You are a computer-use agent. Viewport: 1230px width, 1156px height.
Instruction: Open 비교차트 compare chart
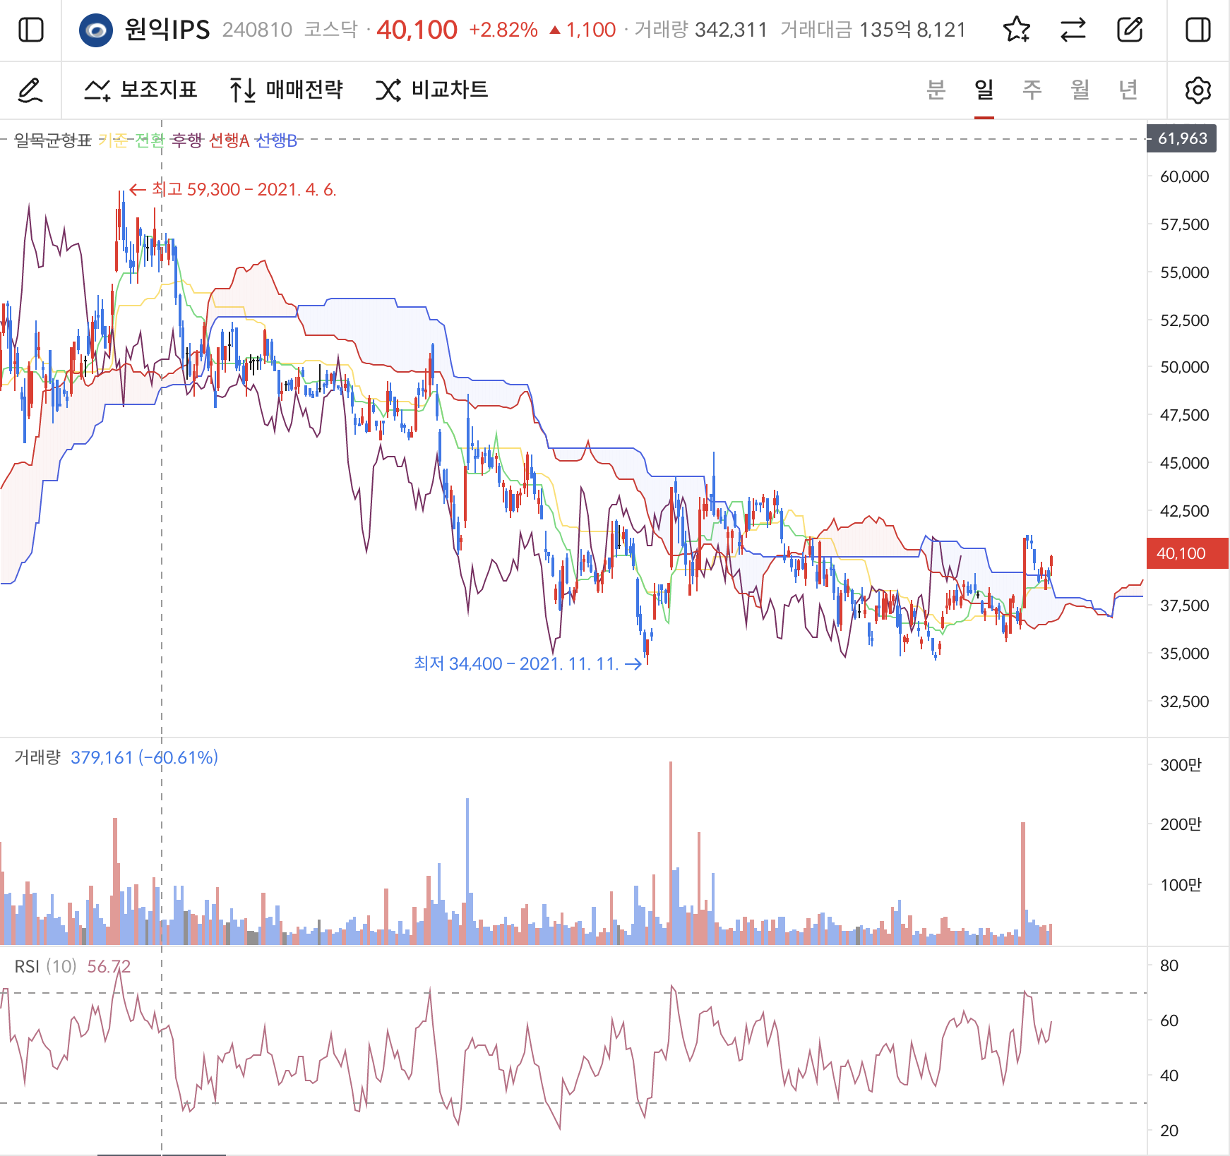431,90
